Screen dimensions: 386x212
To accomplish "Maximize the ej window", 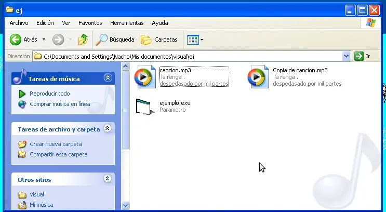I will (x=363, y=10).
